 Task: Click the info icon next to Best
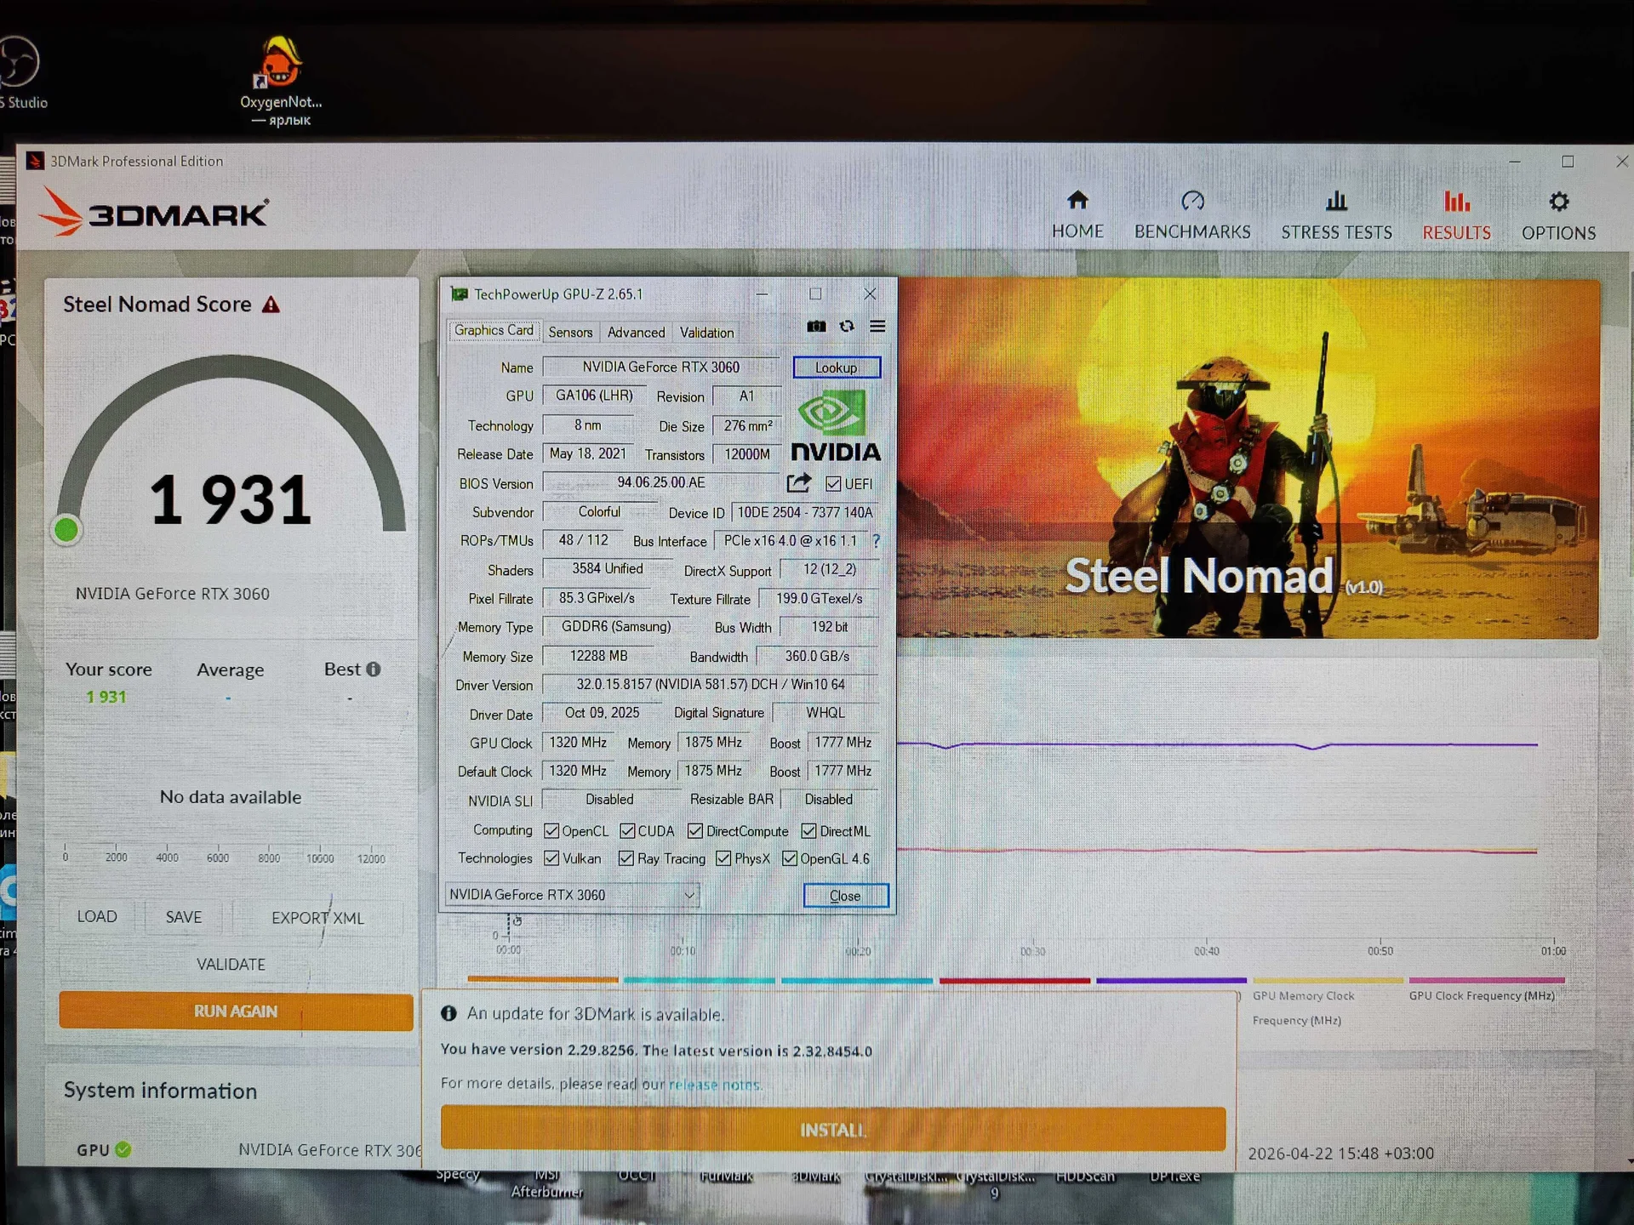[373, 669]
